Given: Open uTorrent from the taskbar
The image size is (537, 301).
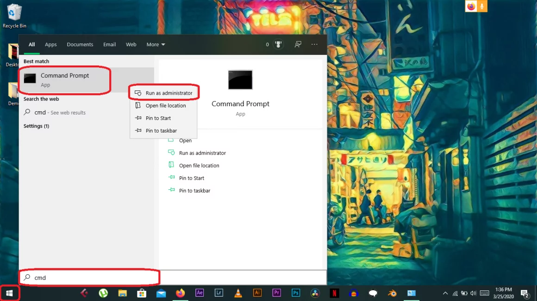Looking at the screenshot, I should click(103, 293).
